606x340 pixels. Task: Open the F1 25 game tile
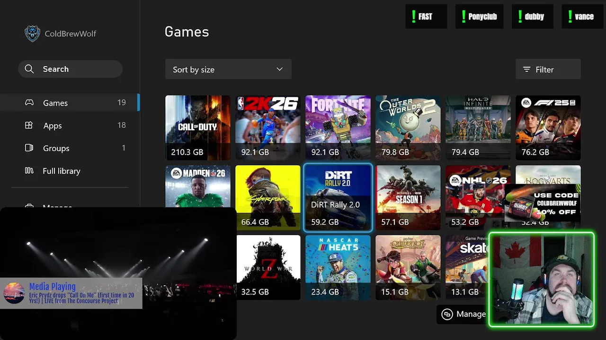coord(548,127)
